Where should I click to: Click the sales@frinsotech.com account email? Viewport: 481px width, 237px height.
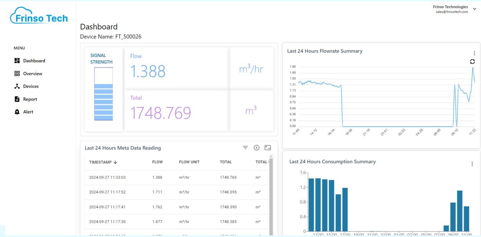coord(452,12)
